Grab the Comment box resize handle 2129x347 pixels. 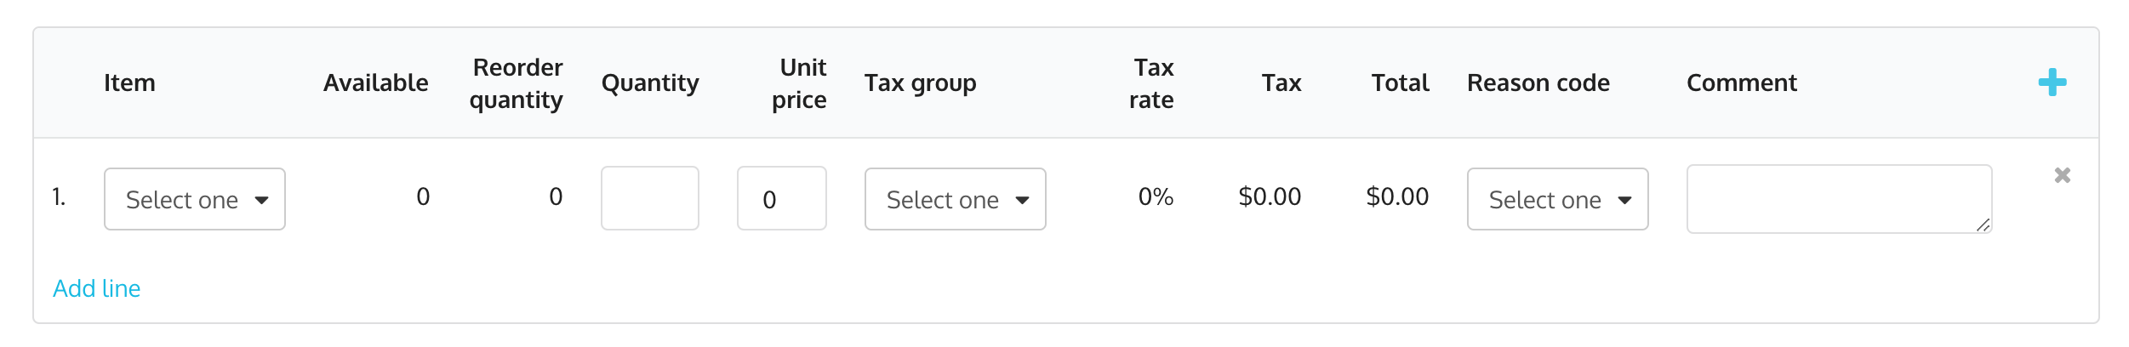(x=1983, y=225)
